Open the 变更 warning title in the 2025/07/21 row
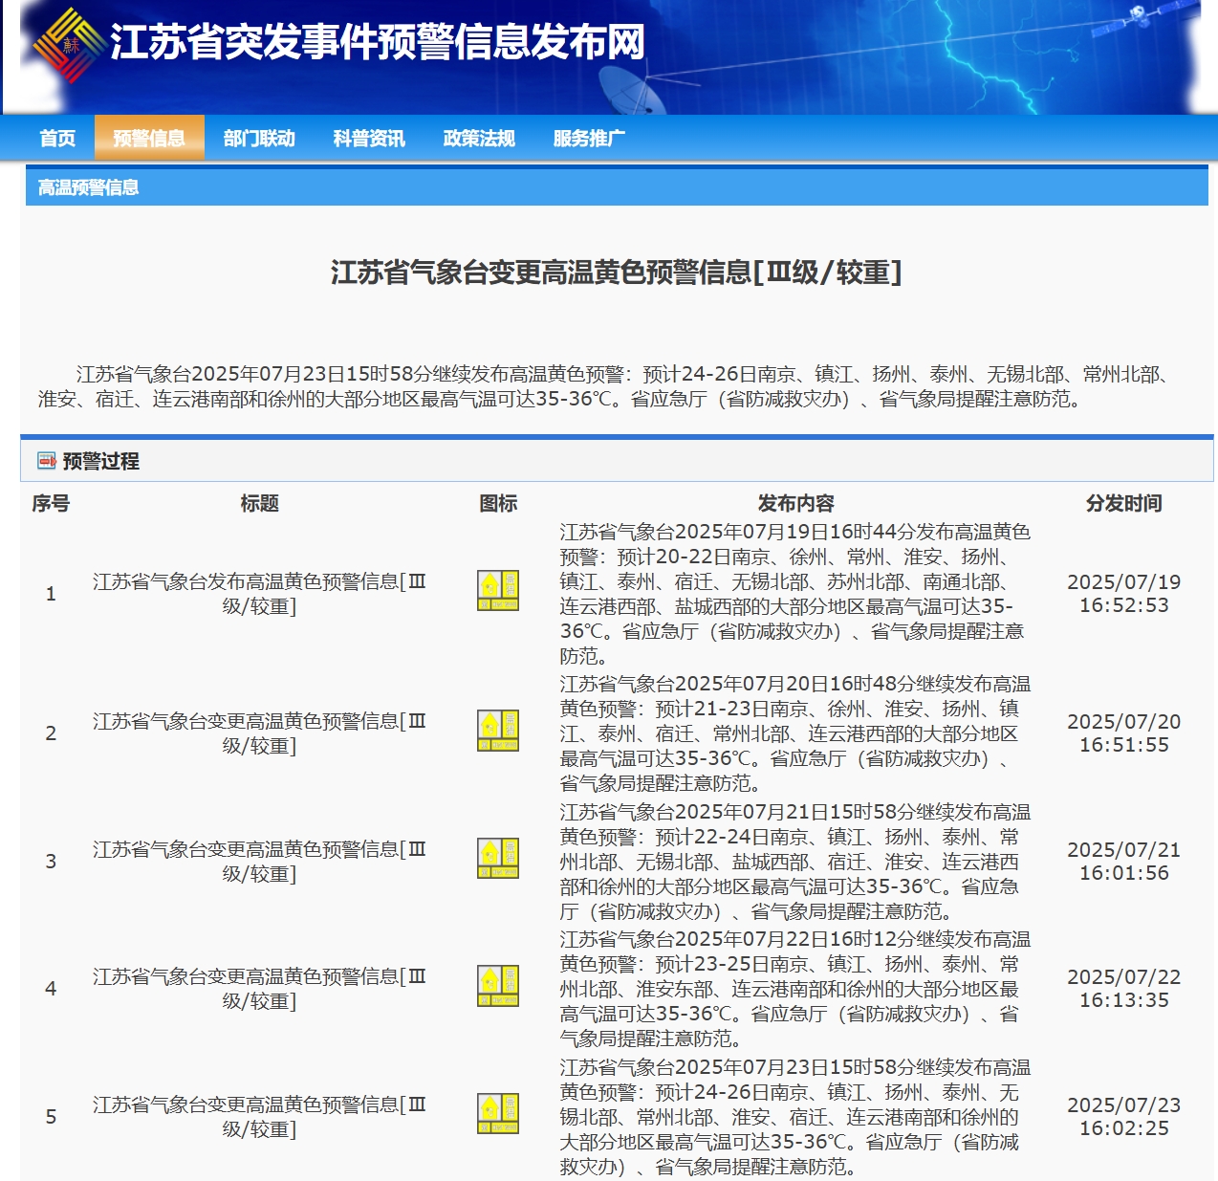 point(259,861)
